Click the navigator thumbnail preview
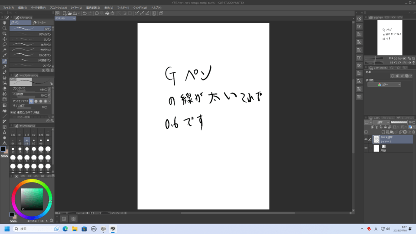Viewport: 416px width, 234px height. pyautogui.click(x=390, y=37)
